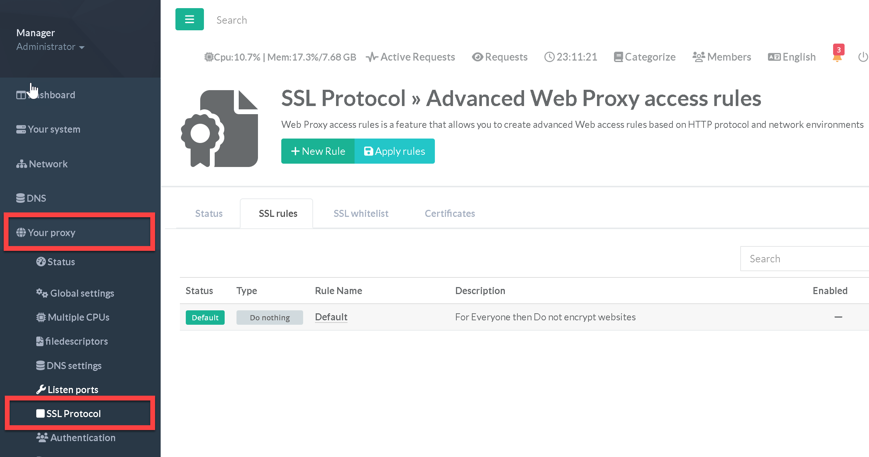The image size is (869, 457).
Task: Click the New Rule button
Action: click(x=318, y=151)
